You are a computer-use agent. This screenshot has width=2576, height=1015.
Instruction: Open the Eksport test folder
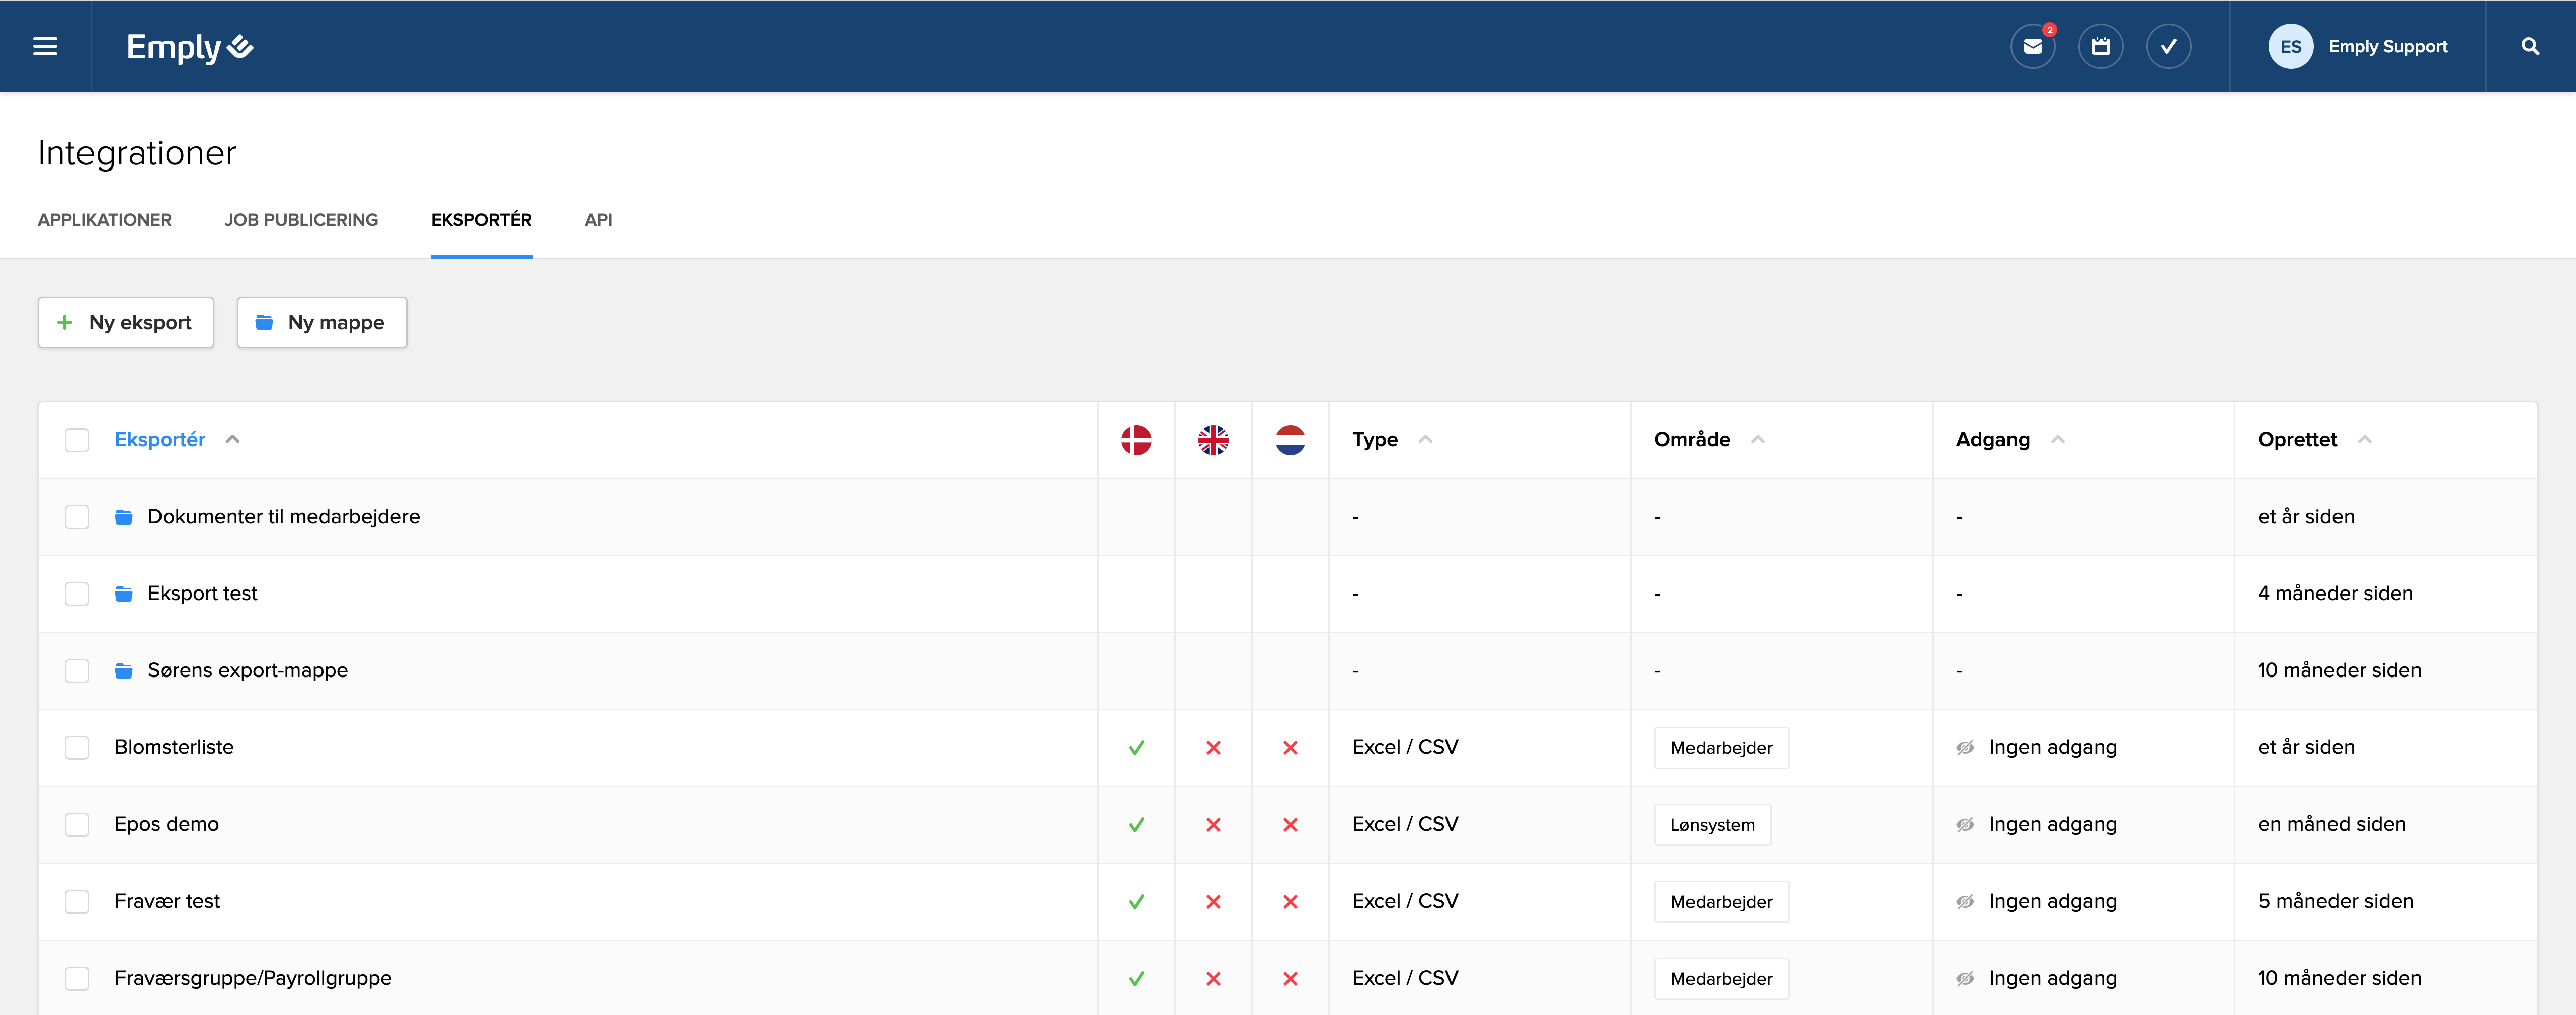(202, 594)
